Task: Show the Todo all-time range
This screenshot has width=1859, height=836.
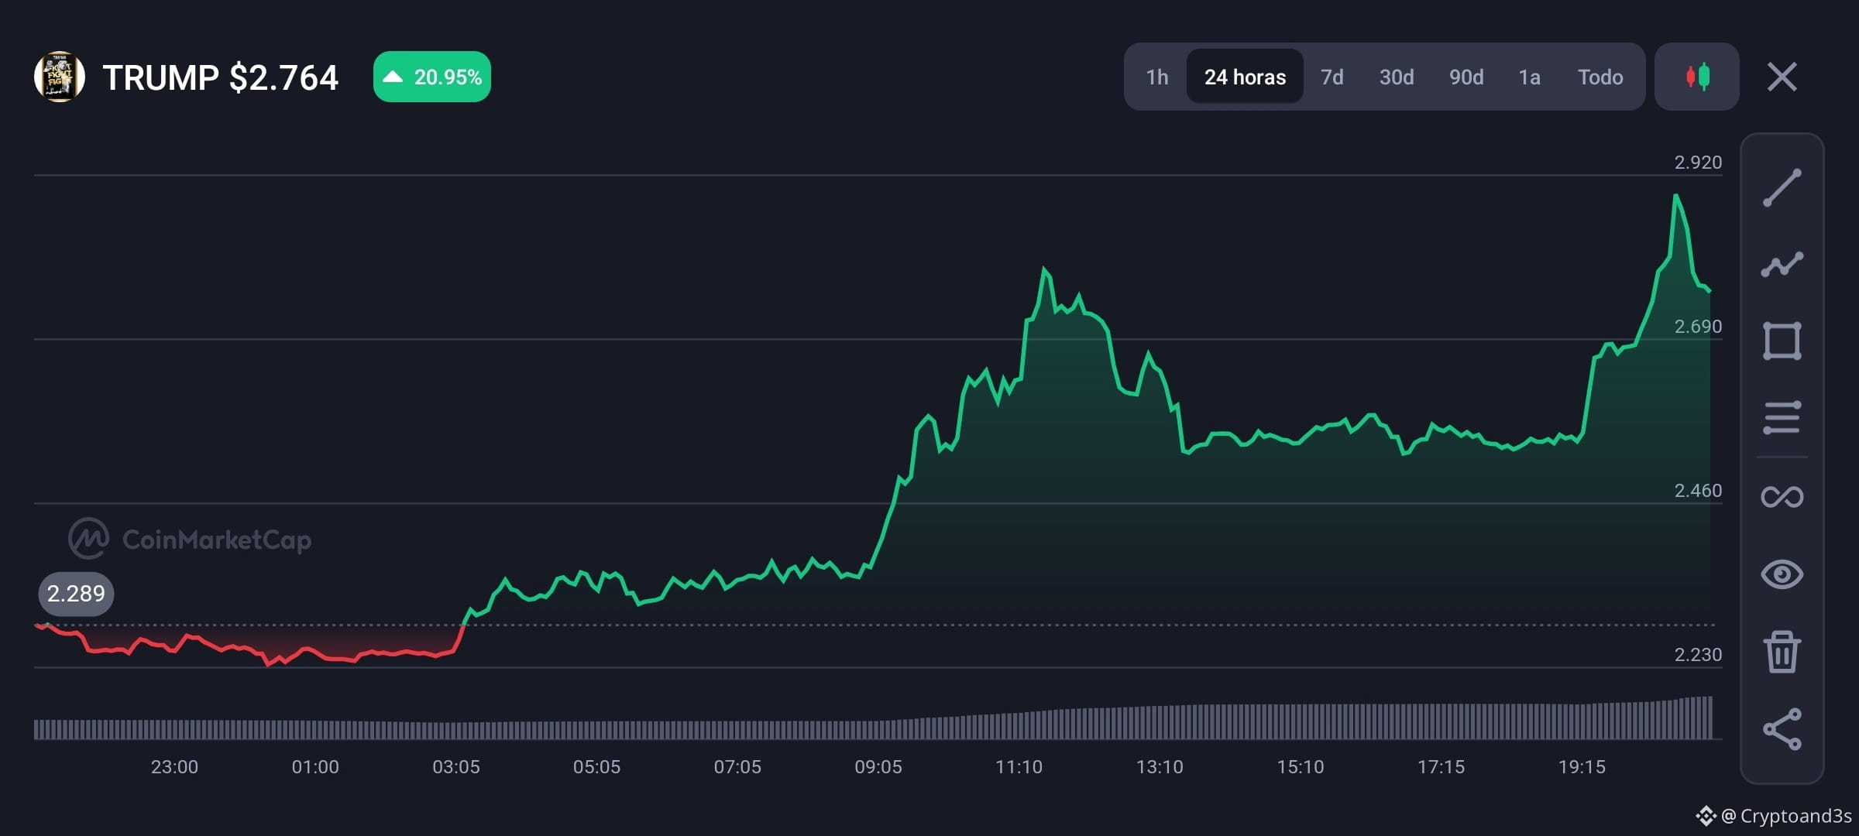Action: coord(1600,77)
